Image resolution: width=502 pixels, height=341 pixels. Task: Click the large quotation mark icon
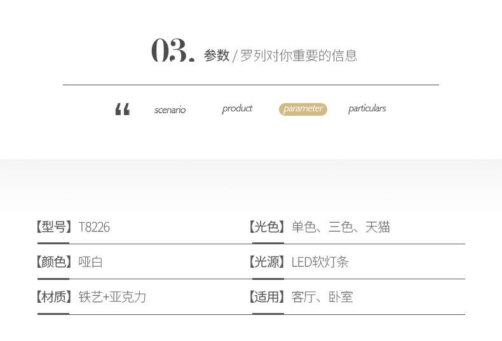[123, 109]
